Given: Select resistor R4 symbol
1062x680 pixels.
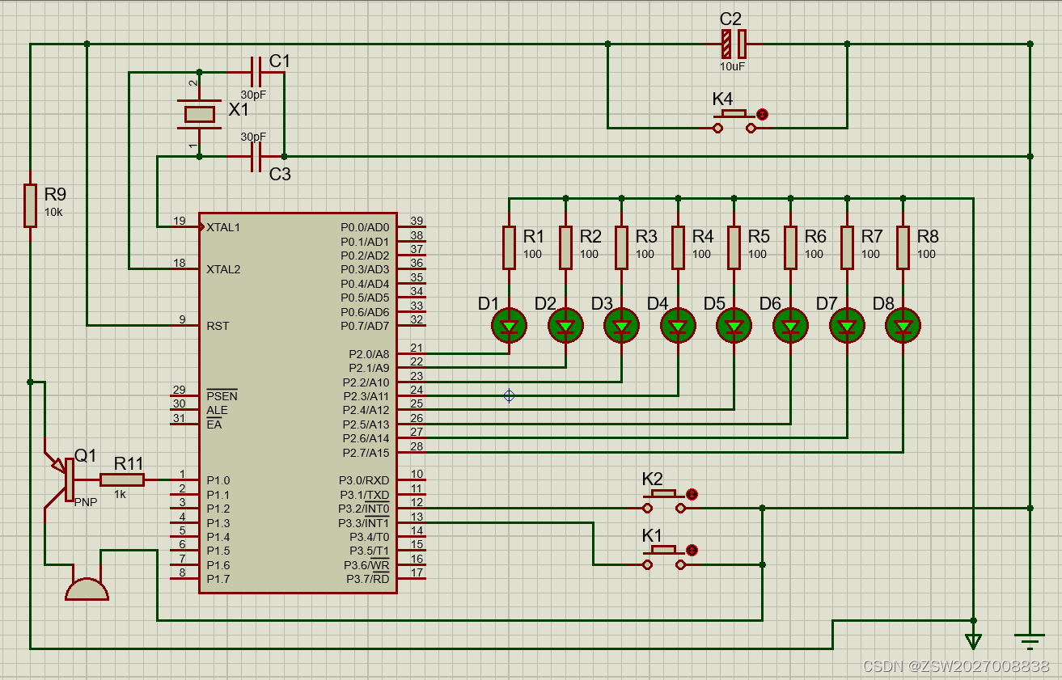Looking at the screenshot, I should [678, 247].
